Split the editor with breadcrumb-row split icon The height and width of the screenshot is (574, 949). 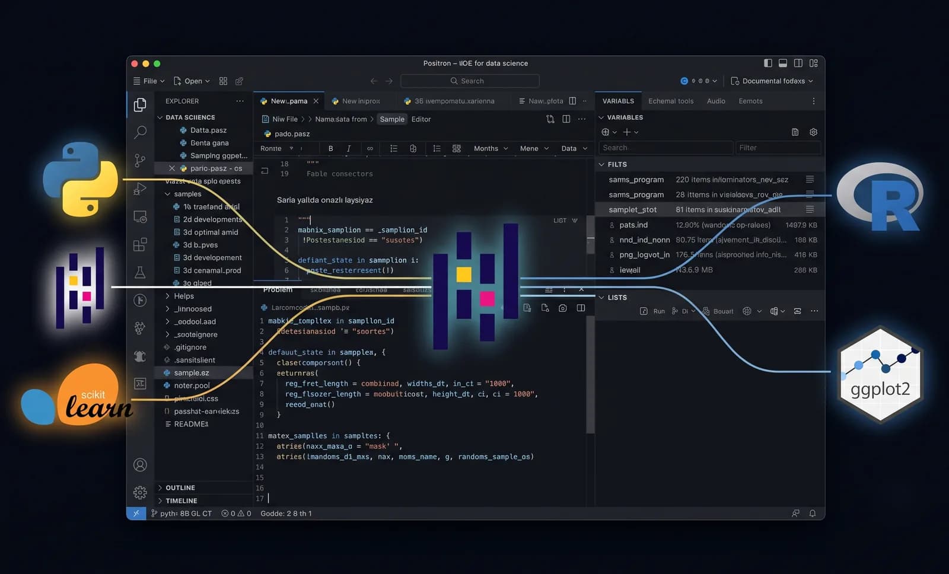566,119
